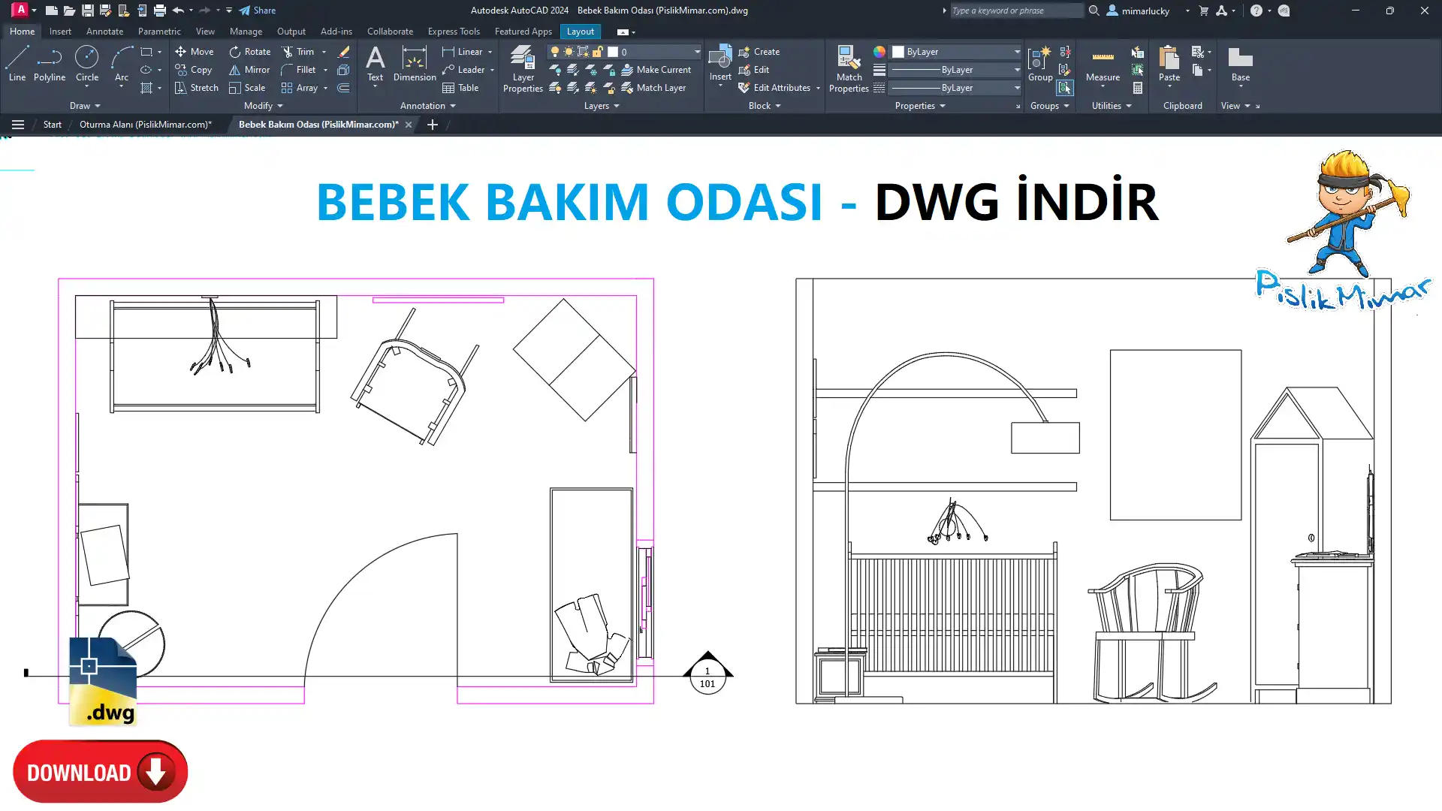Toggle layer on/off lightbulb icon
The height and width of the screenshot is (811, 1442).
pos(555,52)
